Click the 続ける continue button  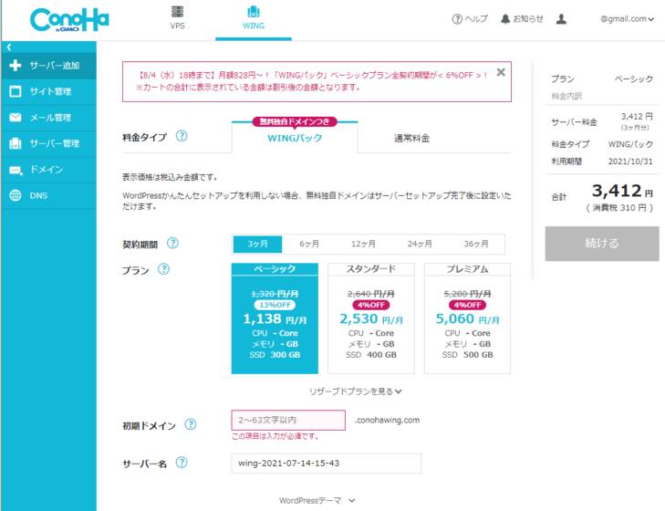[x=602, y=244]
